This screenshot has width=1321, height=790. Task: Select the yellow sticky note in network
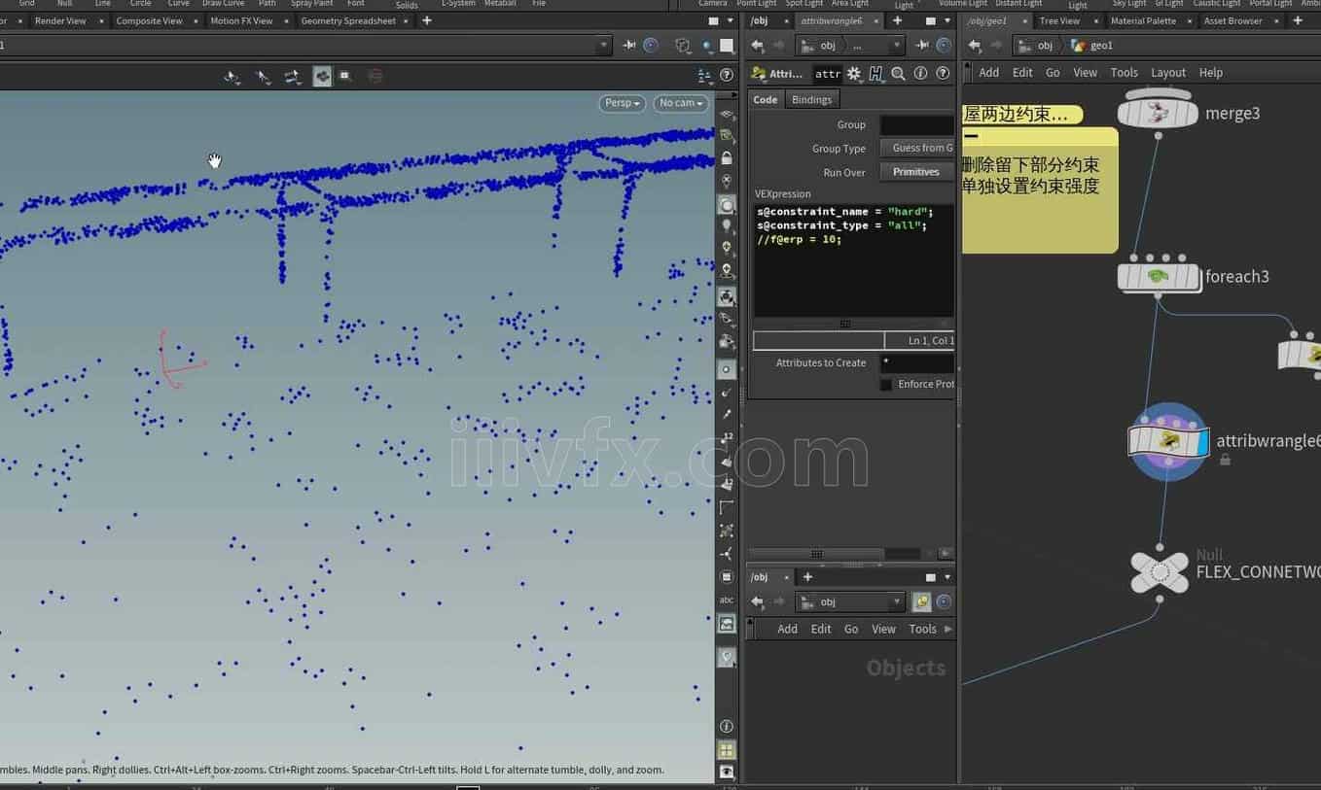tap(1039, 189)
